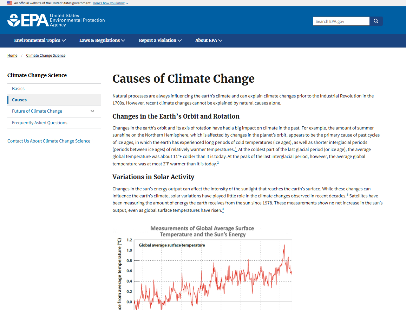The width and height of the screenshot is (406, 310).
Task: Open footnote 4 reference link
Action: pyautogui.click(x=223, y=210)
